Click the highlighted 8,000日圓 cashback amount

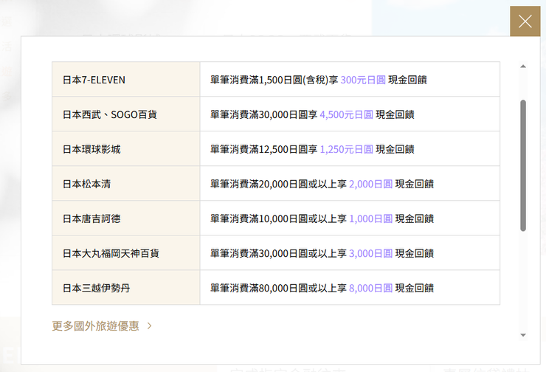coord(370,288)
